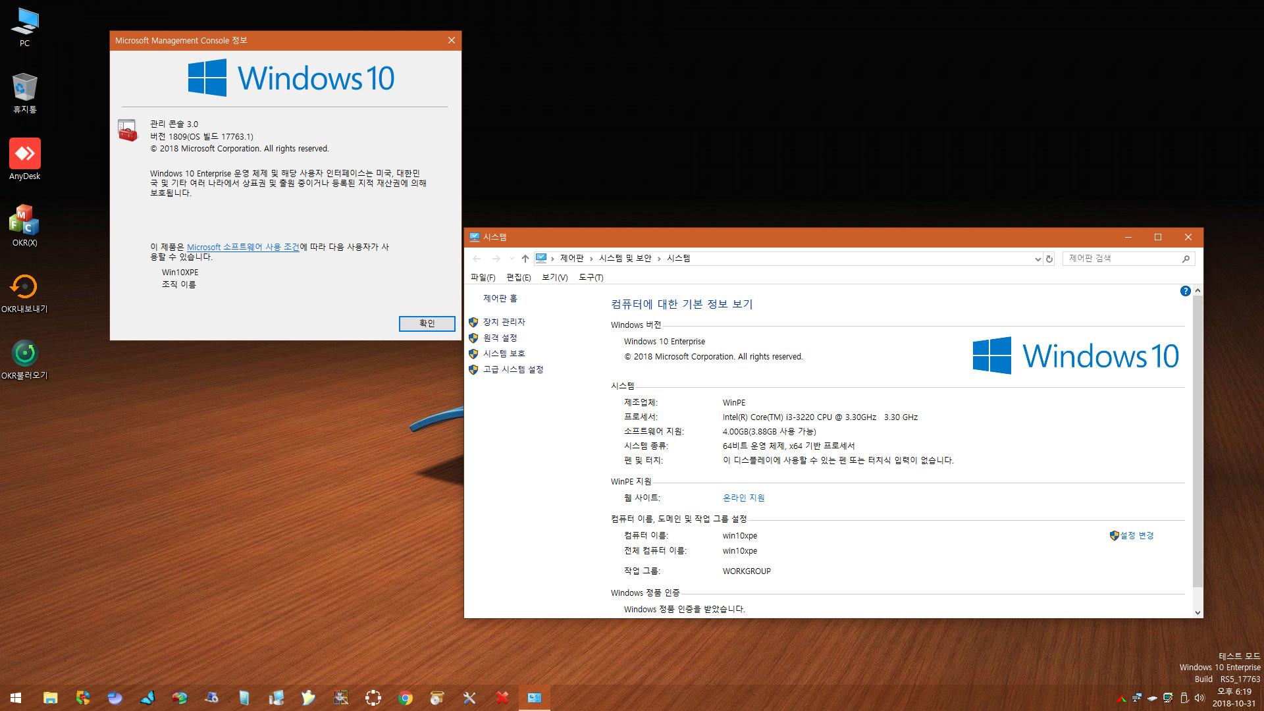Open the OKR(X) desktop shortcut
This screenshot has height=711, width=1264.
click(x=24, y=226)
